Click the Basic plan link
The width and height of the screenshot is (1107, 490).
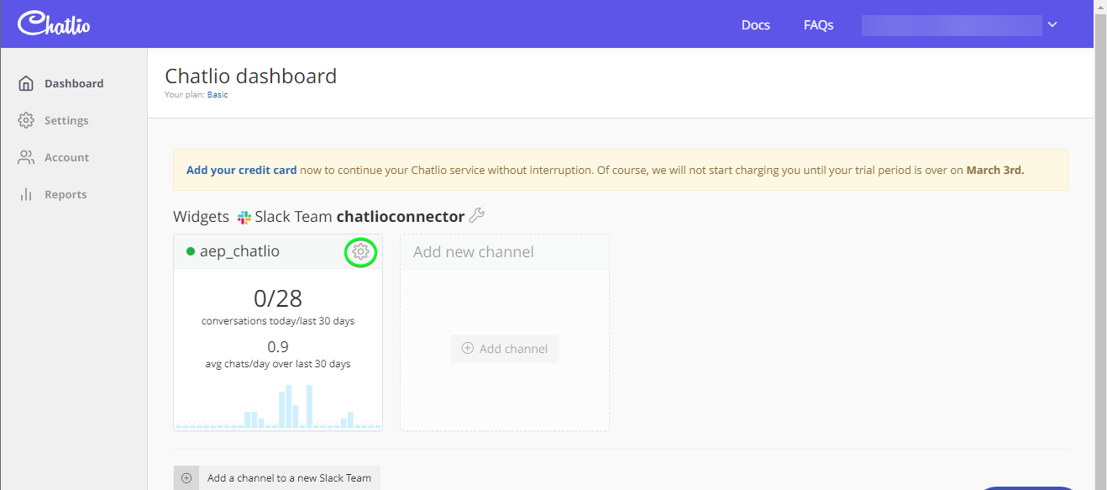click(218, 95)
